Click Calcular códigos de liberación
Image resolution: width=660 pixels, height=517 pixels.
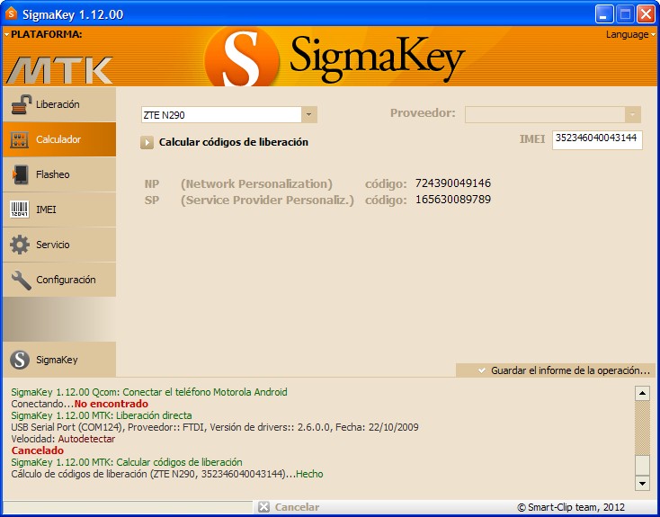coord(233,142)
